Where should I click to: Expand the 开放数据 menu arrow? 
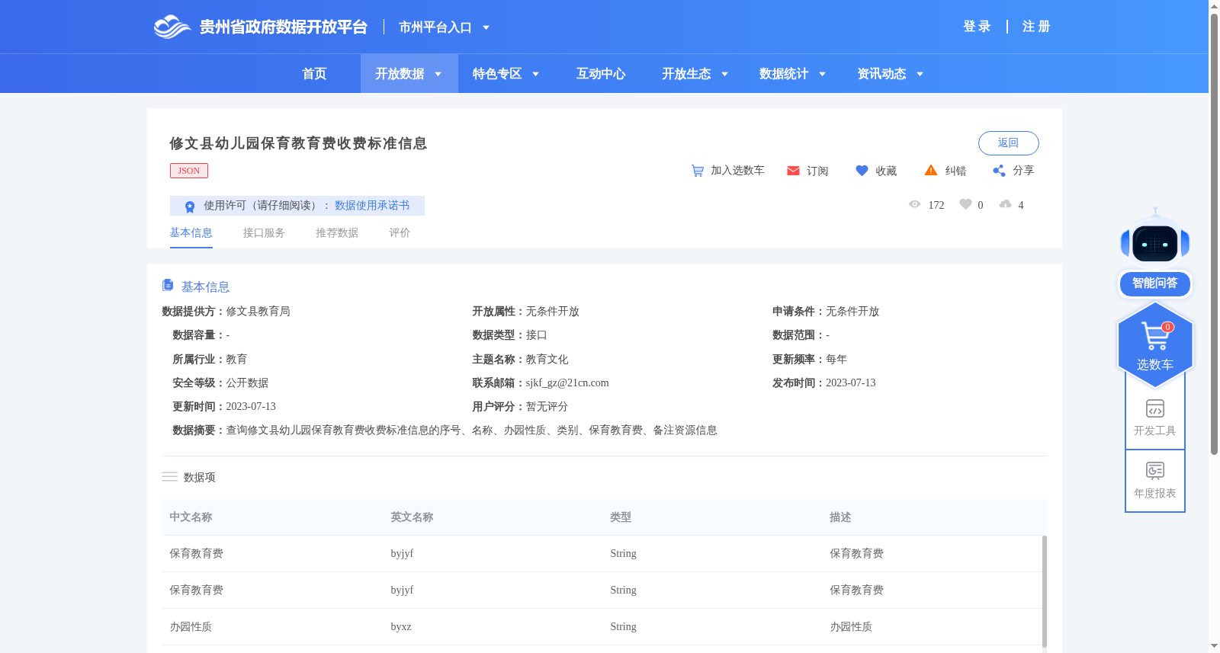tap(438, 74)
